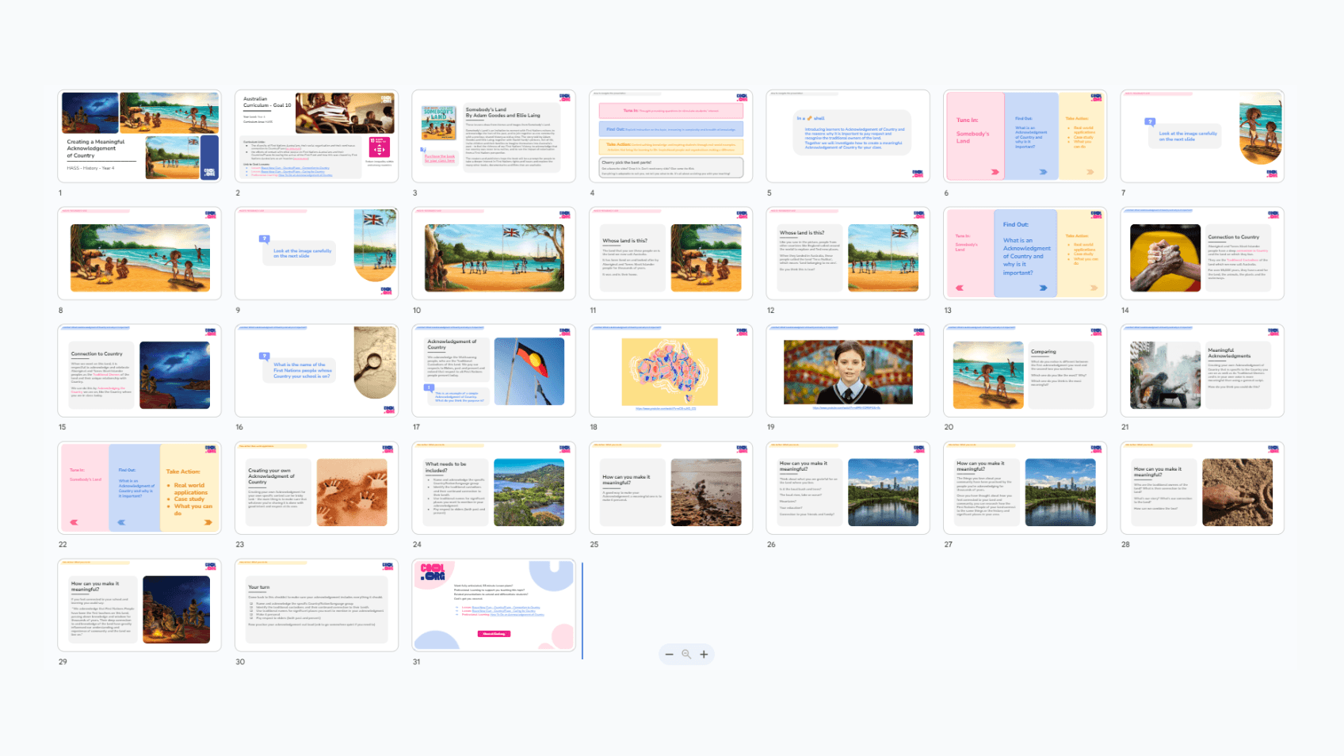Click the Check out Cool.org button on slide 31
Screen dimensions: 1344x756
(494, 634)
